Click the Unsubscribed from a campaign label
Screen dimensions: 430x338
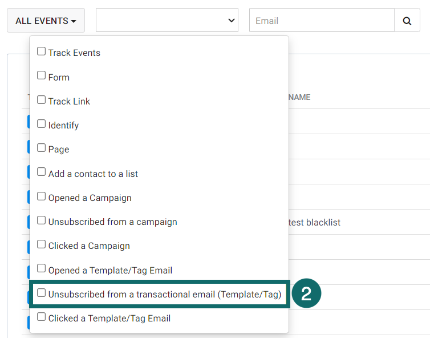point(112,222)
